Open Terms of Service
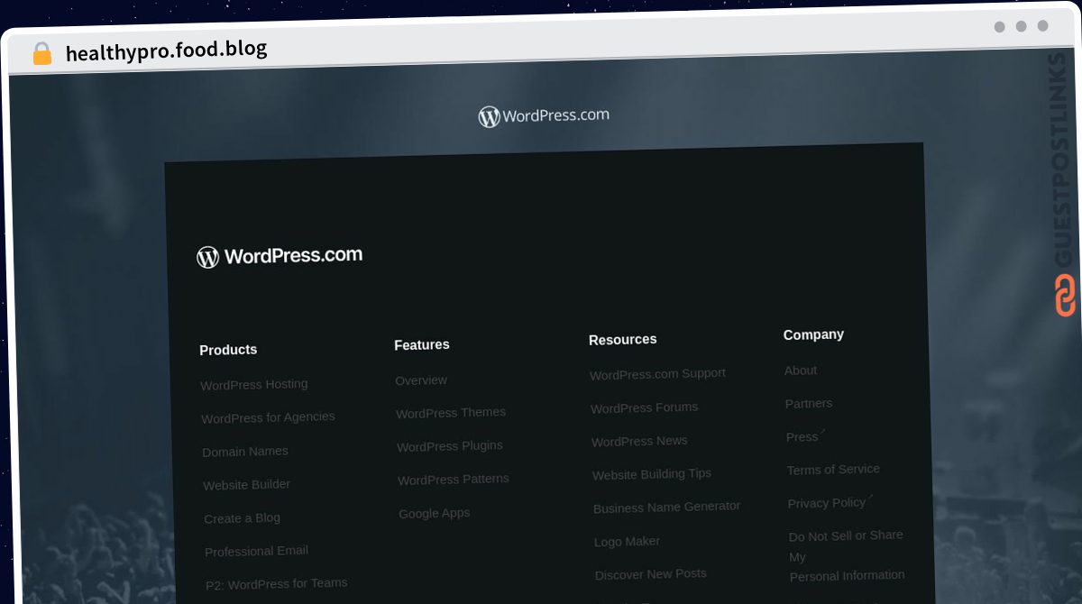Viewport: 1082px width, 604px height. click(833, 470)
